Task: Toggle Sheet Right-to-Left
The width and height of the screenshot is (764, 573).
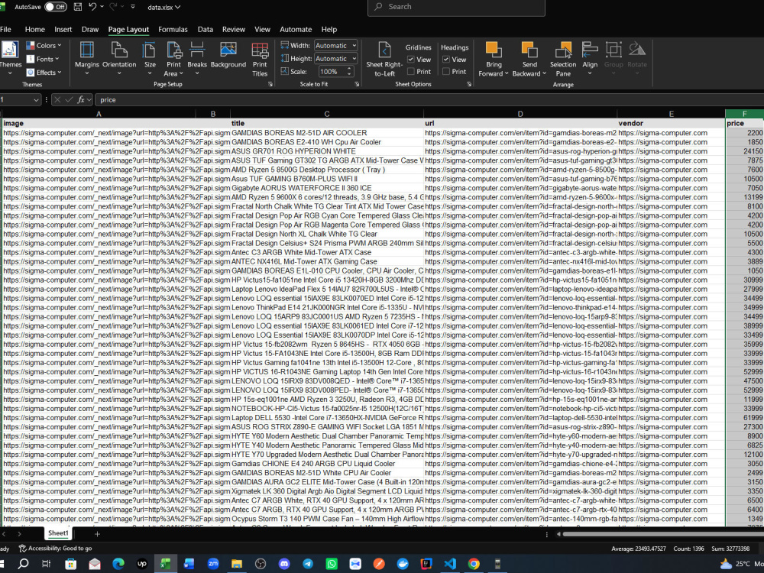Action: (x=384, y=59)
